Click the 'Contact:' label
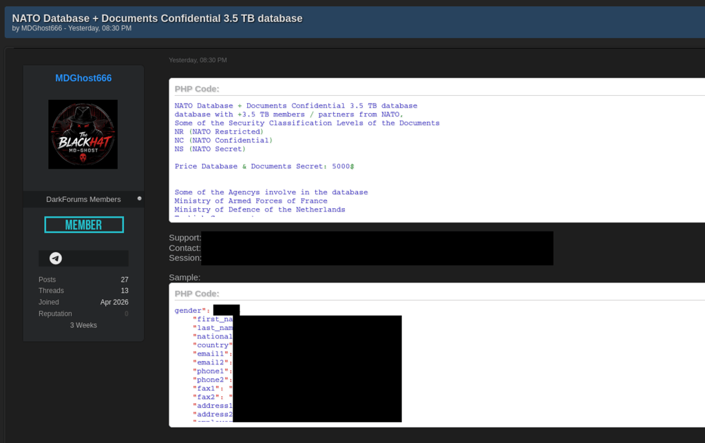Image resolution: width=705 pixels, height=443 pixels. pyautogui.click(x=185, y=248)
